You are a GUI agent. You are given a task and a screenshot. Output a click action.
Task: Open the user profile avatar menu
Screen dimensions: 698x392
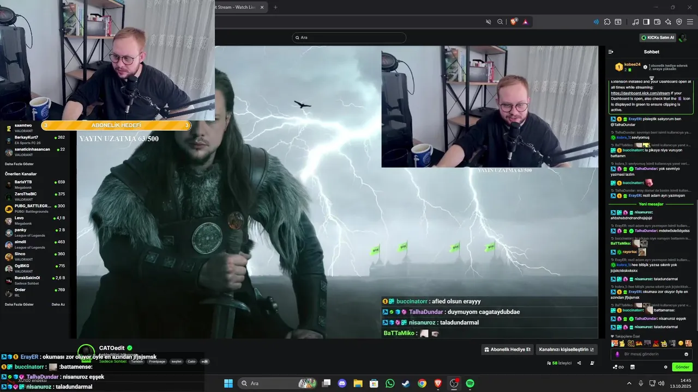683,38
